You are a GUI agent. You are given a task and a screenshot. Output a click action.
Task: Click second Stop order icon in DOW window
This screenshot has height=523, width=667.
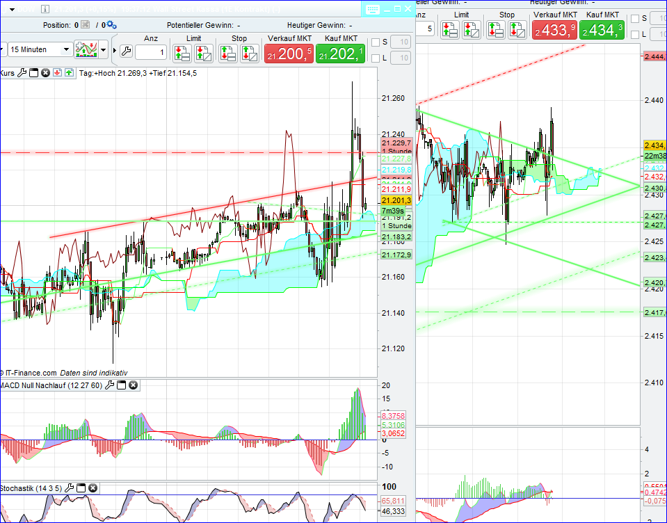249,54
